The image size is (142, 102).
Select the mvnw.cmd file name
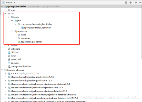click(16, 59)
